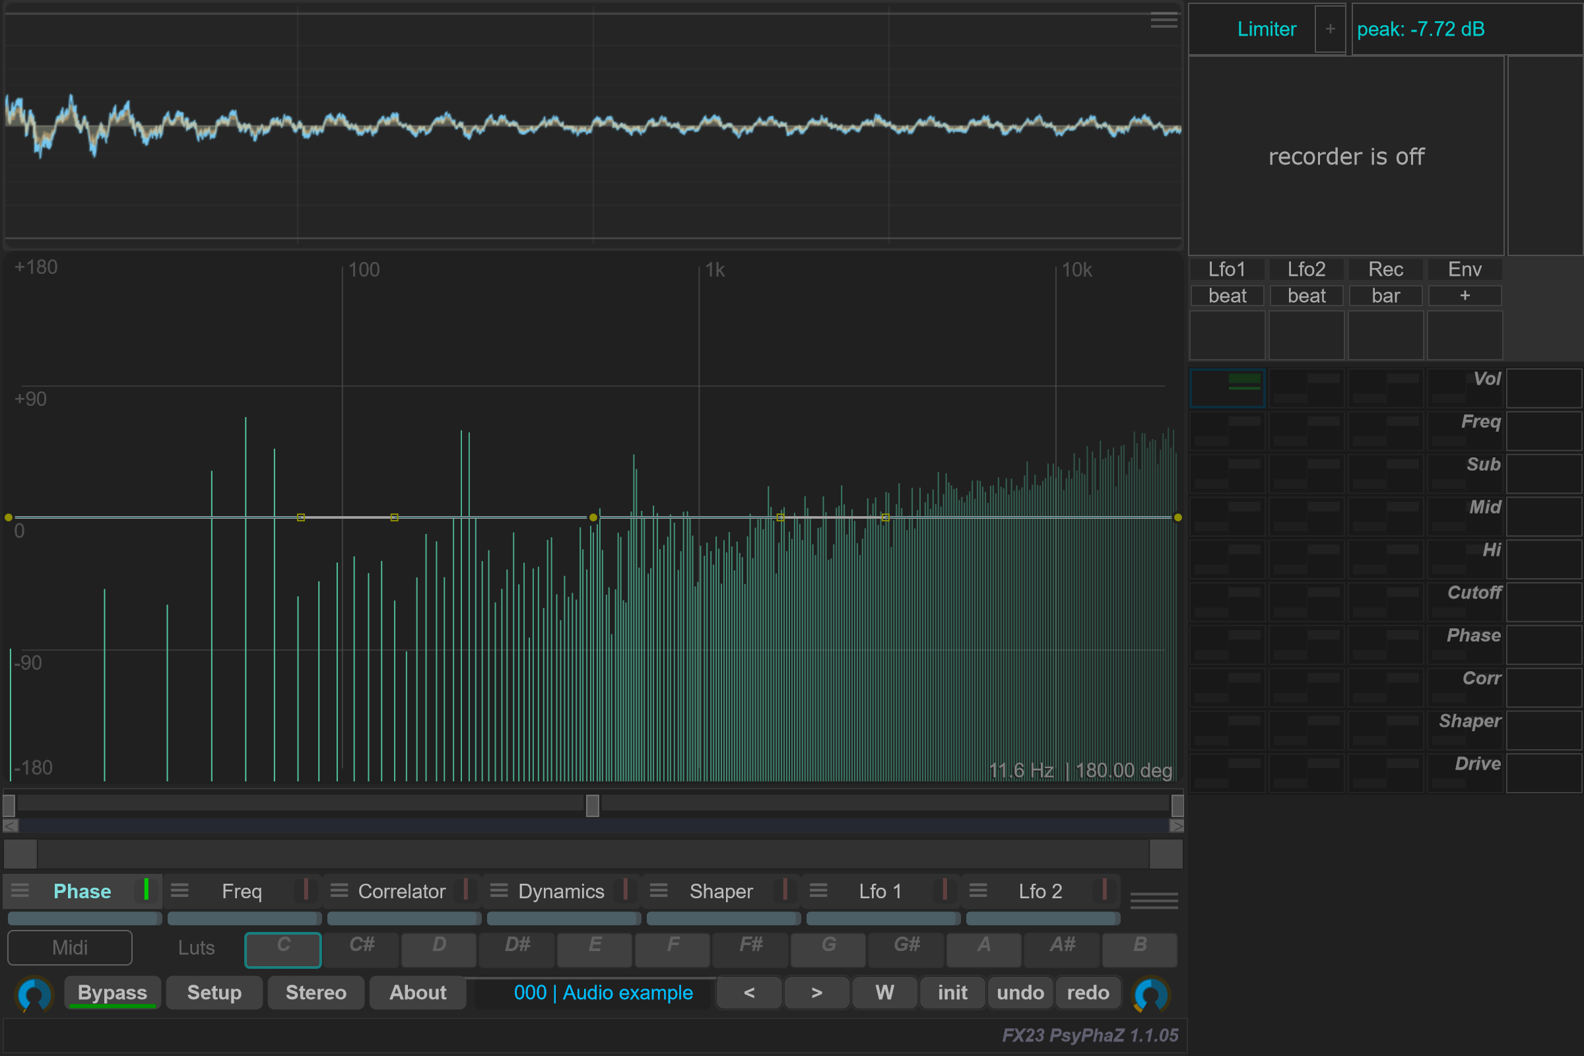The image size is (1584, 1056).
Task: Click the Lfo1 Vol modulation matrix cell
Action: [x=1227, y=388]
